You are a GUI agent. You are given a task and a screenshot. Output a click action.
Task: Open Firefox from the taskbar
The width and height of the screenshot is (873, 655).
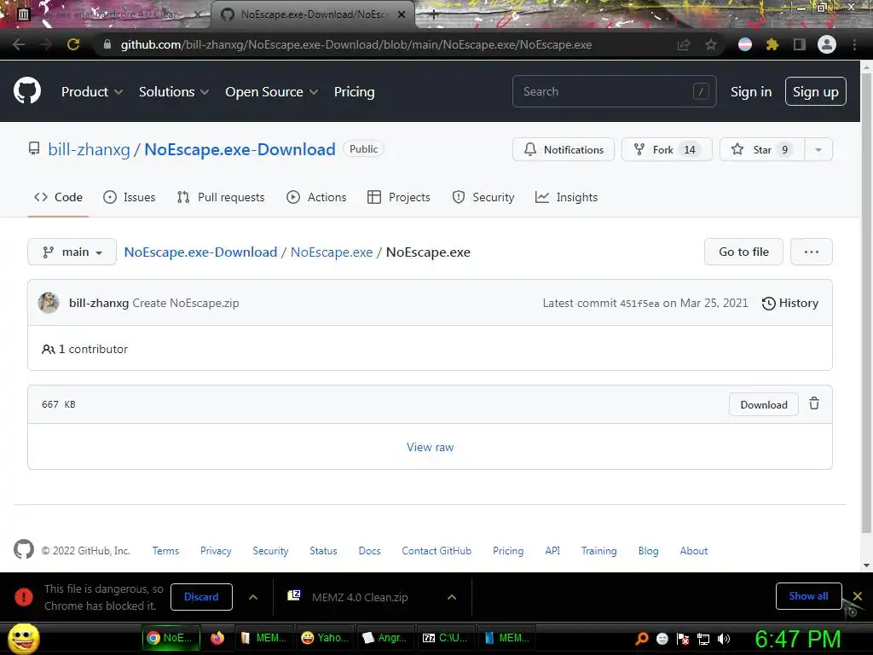tap(217, 638)
